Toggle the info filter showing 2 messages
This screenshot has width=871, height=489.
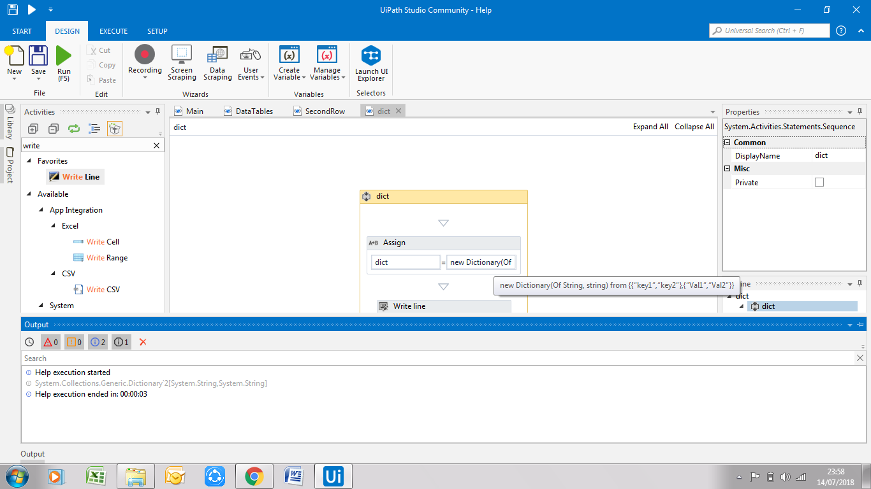[x=98, y=342]
